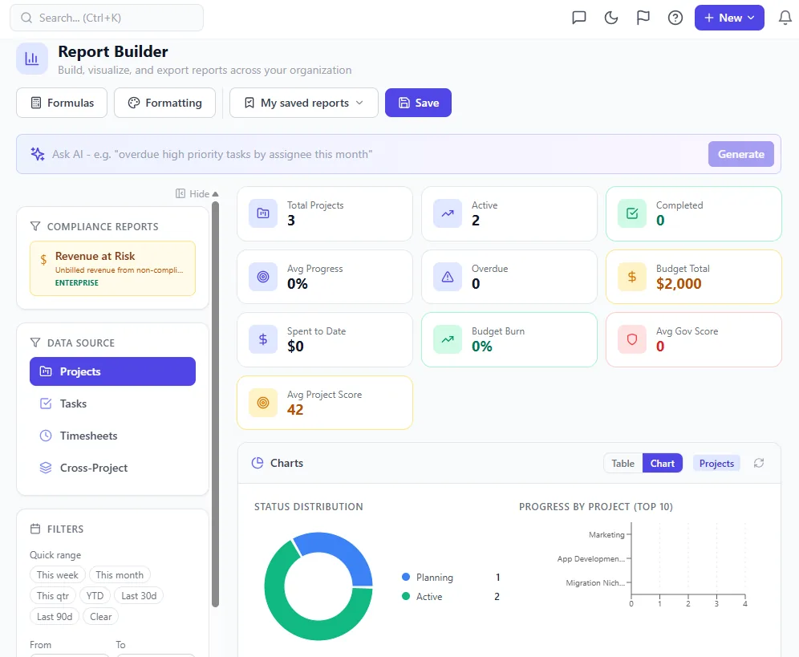This screenshot has width=799, height=657.
Task: Click the sidebar vertical scrollbar
Action: click(x=215, y=404)
